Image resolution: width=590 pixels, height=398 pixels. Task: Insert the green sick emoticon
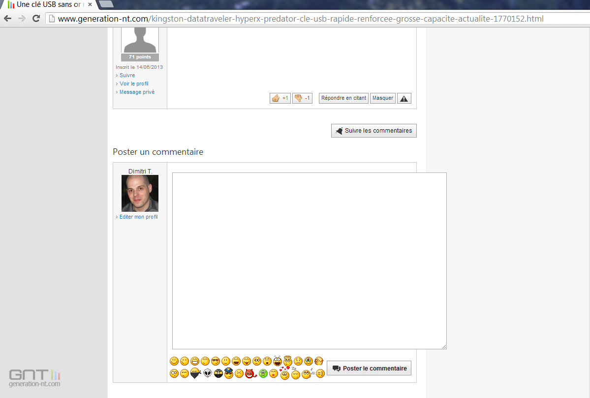[263, 373]
